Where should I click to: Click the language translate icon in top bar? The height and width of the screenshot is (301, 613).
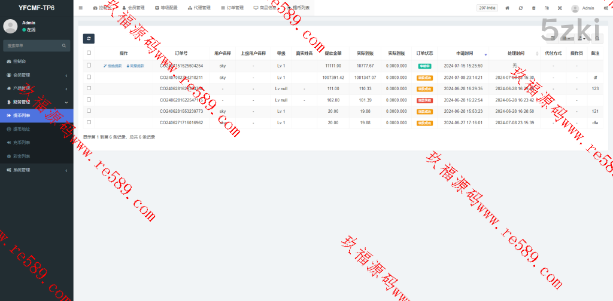(x=547, y=8)
